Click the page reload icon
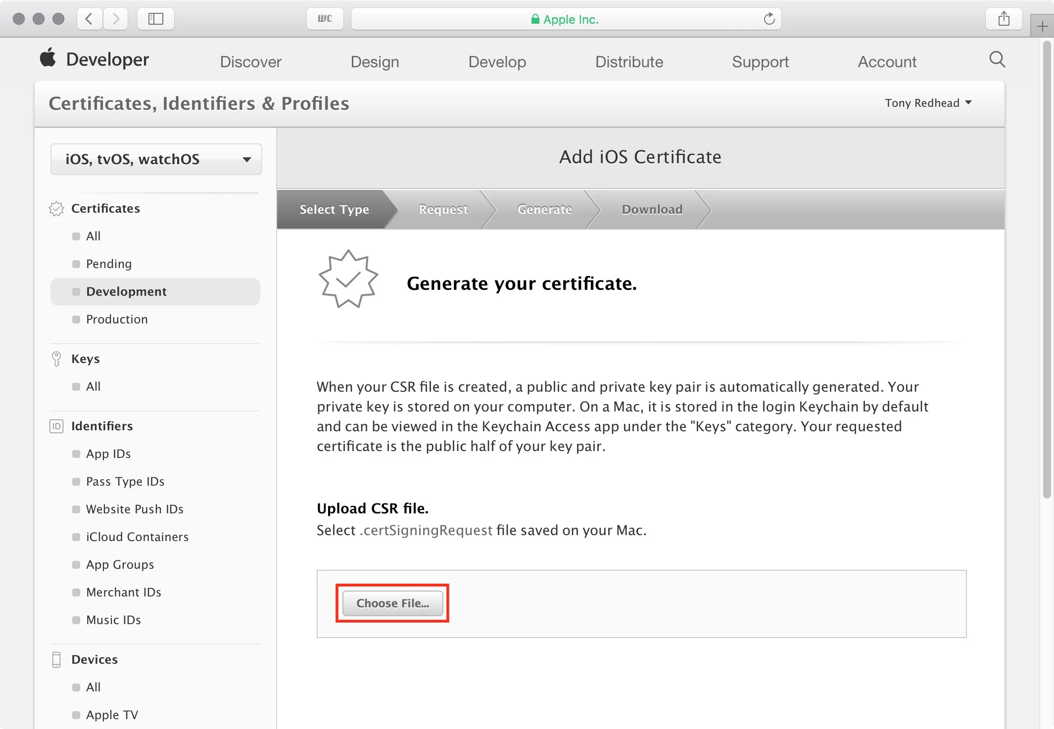The height and width of the screenshot is (729, 1054). [x=769, y=19]
